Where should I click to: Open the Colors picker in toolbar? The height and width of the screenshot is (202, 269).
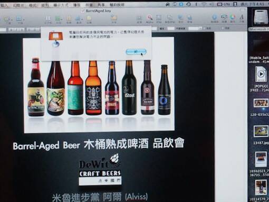[x=233, y=19]
